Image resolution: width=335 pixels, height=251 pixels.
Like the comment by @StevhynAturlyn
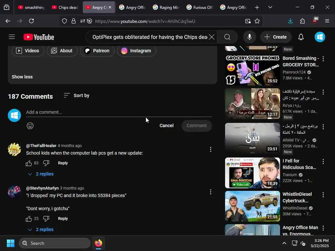(x=29, y=219)
